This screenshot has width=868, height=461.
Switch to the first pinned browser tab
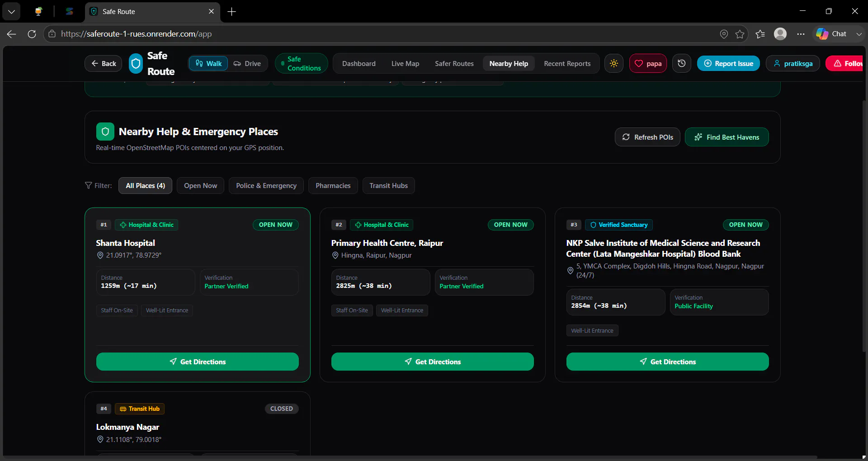39,11
